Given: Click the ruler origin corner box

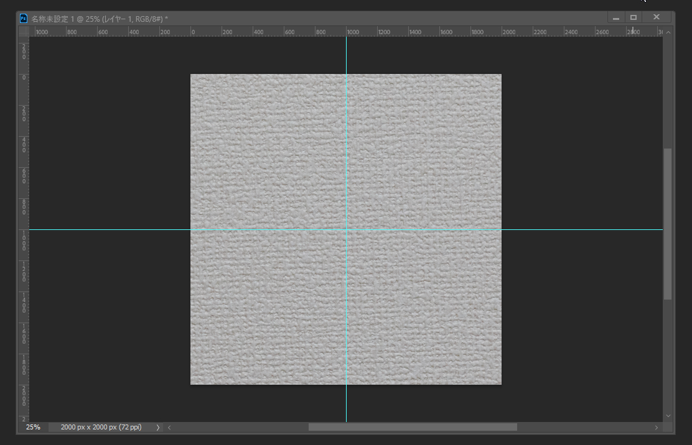Looking at the screenshot, I should coord(24,32).
